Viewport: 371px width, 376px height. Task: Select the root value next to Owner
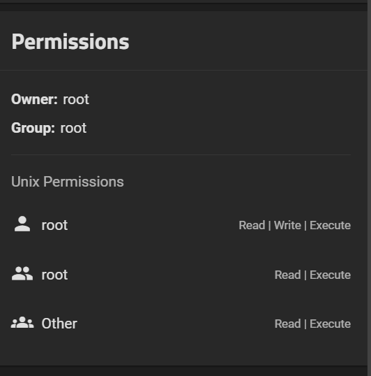[x=76, y=99]
